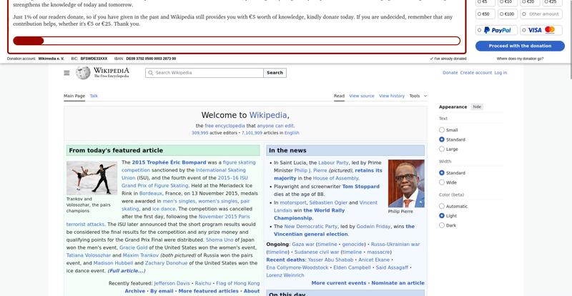Screen dimensions: 572x296
Task: Hide the Appearance panel
Action: 477,107
